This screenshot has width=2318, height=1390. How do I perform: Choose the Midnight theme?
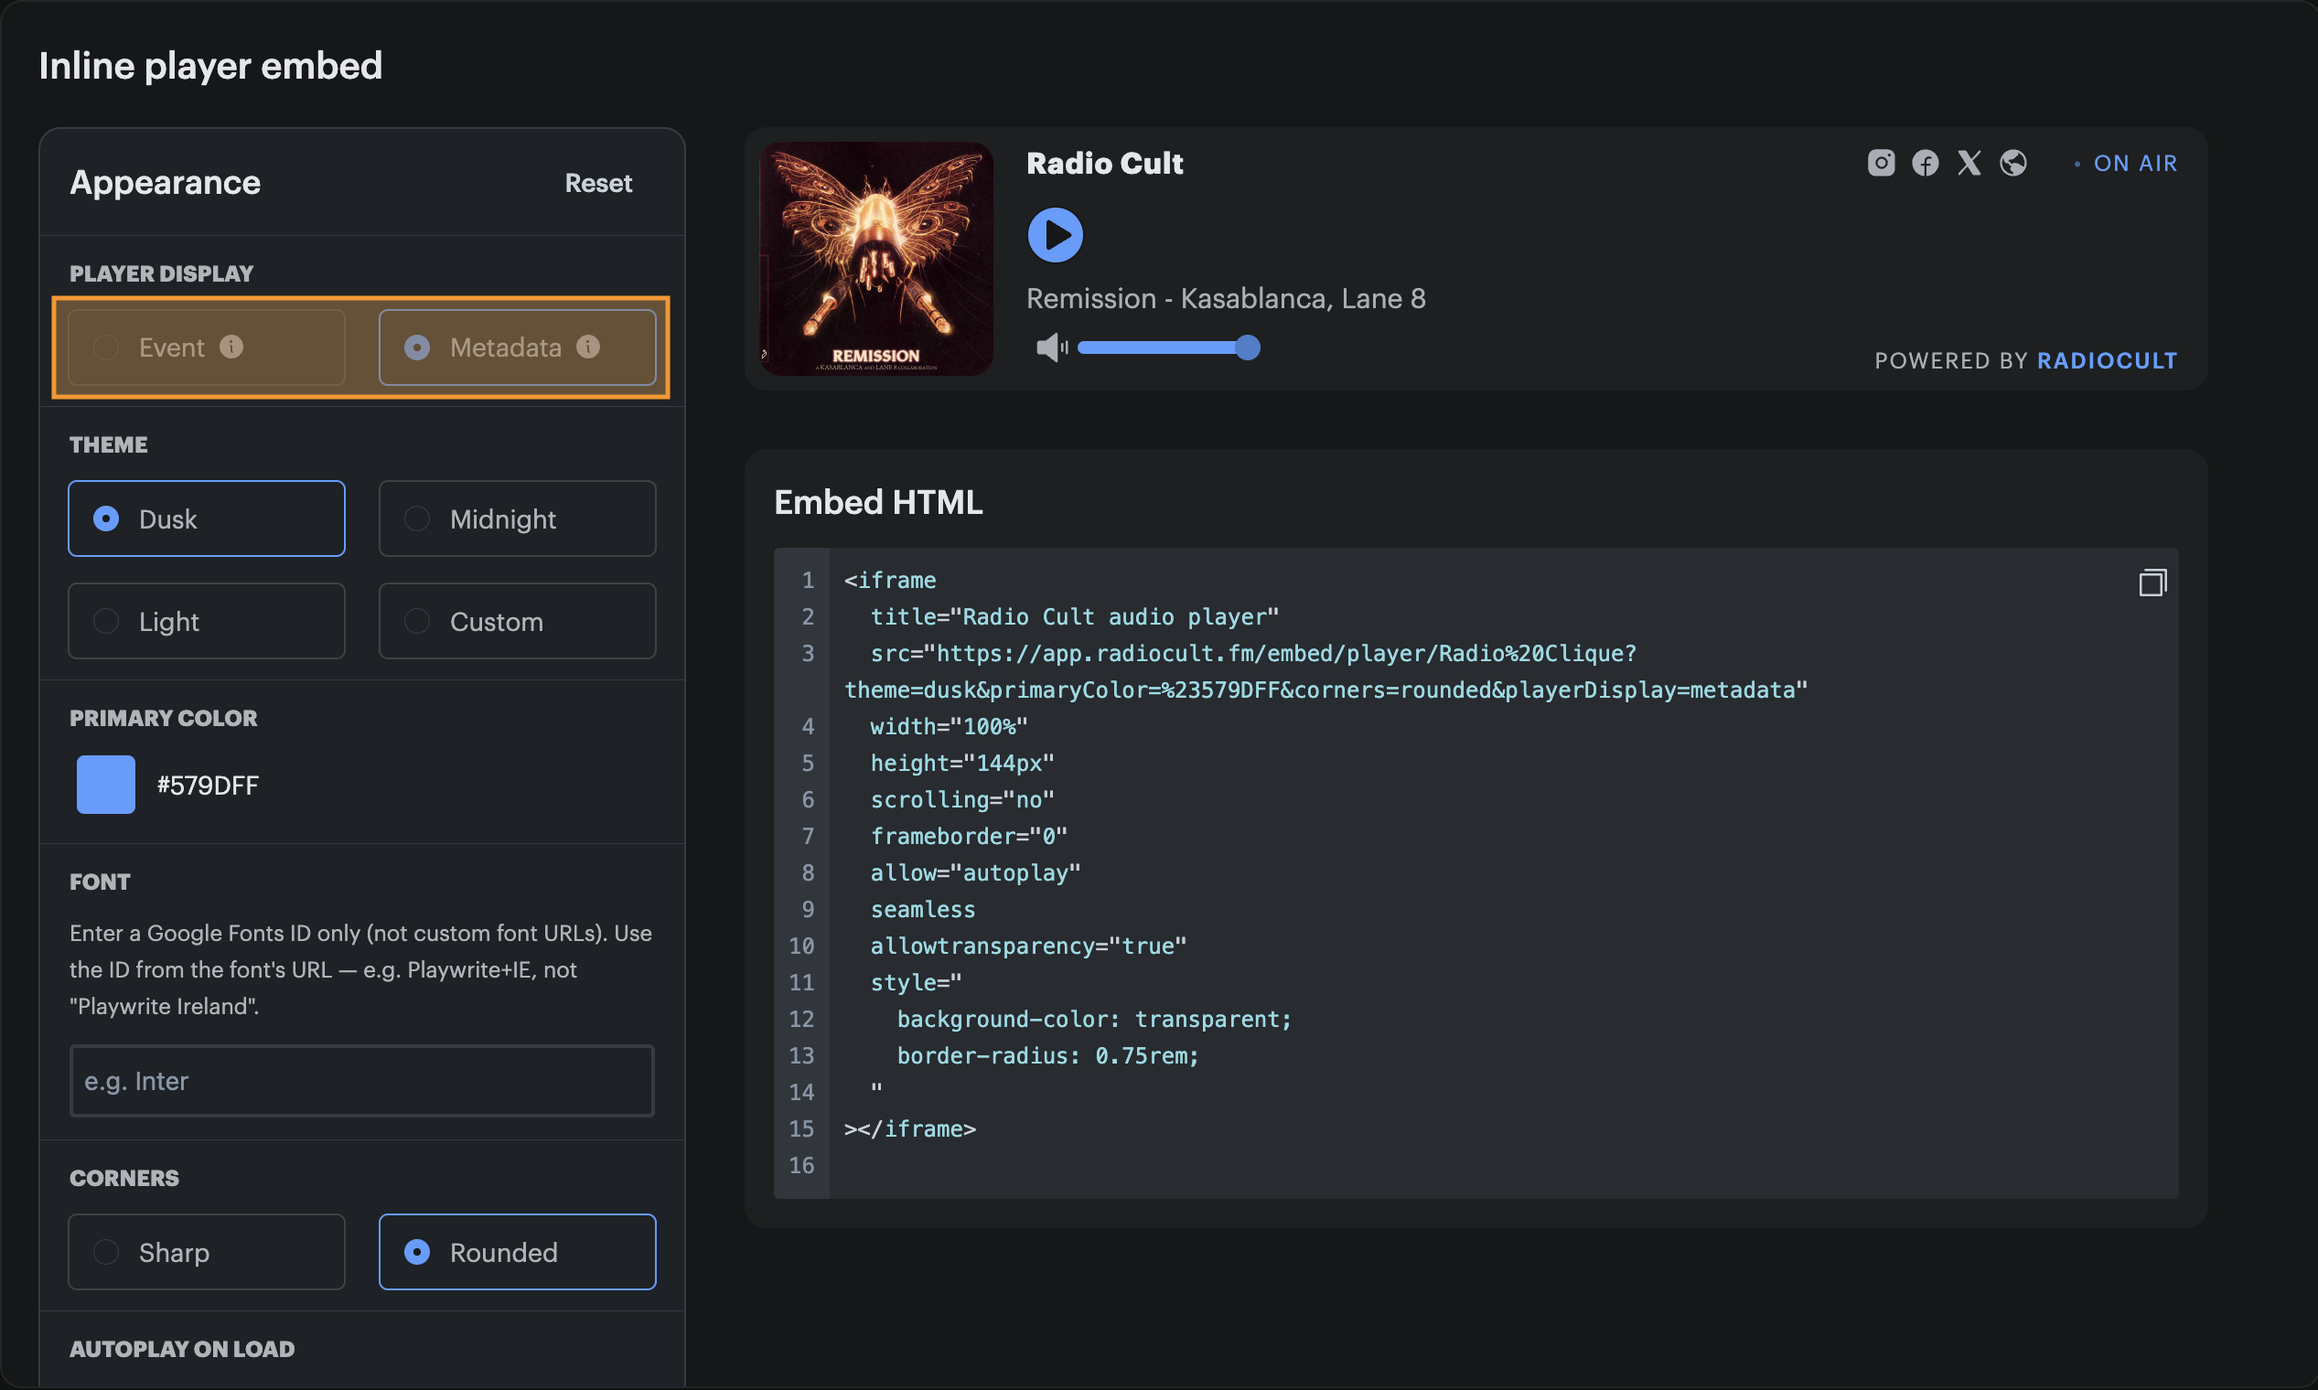point(517,518)
